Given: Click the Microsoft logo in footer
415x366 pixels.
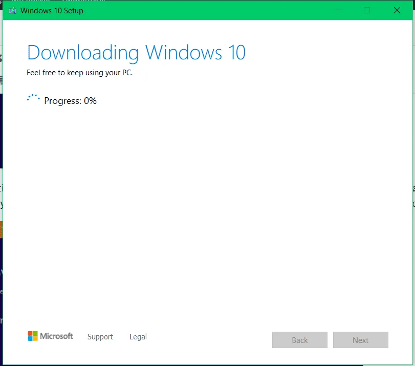Looking at the screenshot, I should click(50, 336).
